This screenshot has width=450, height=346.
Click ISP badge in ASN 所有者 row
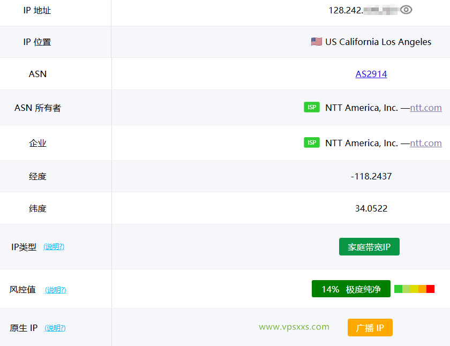312,107
